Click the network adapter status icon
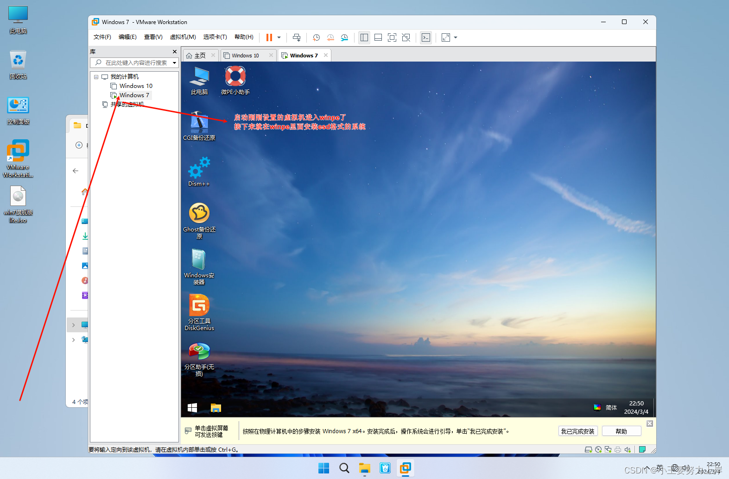 click(x=608, y=449)
